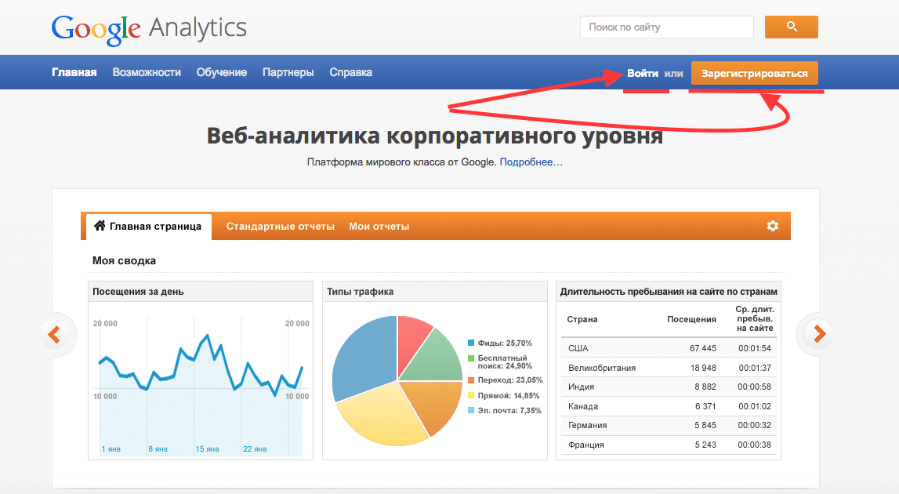This screenshot has height=494, width=899.
Task: Click the 00:01:37 duration value
Action: tap(755, 368)
